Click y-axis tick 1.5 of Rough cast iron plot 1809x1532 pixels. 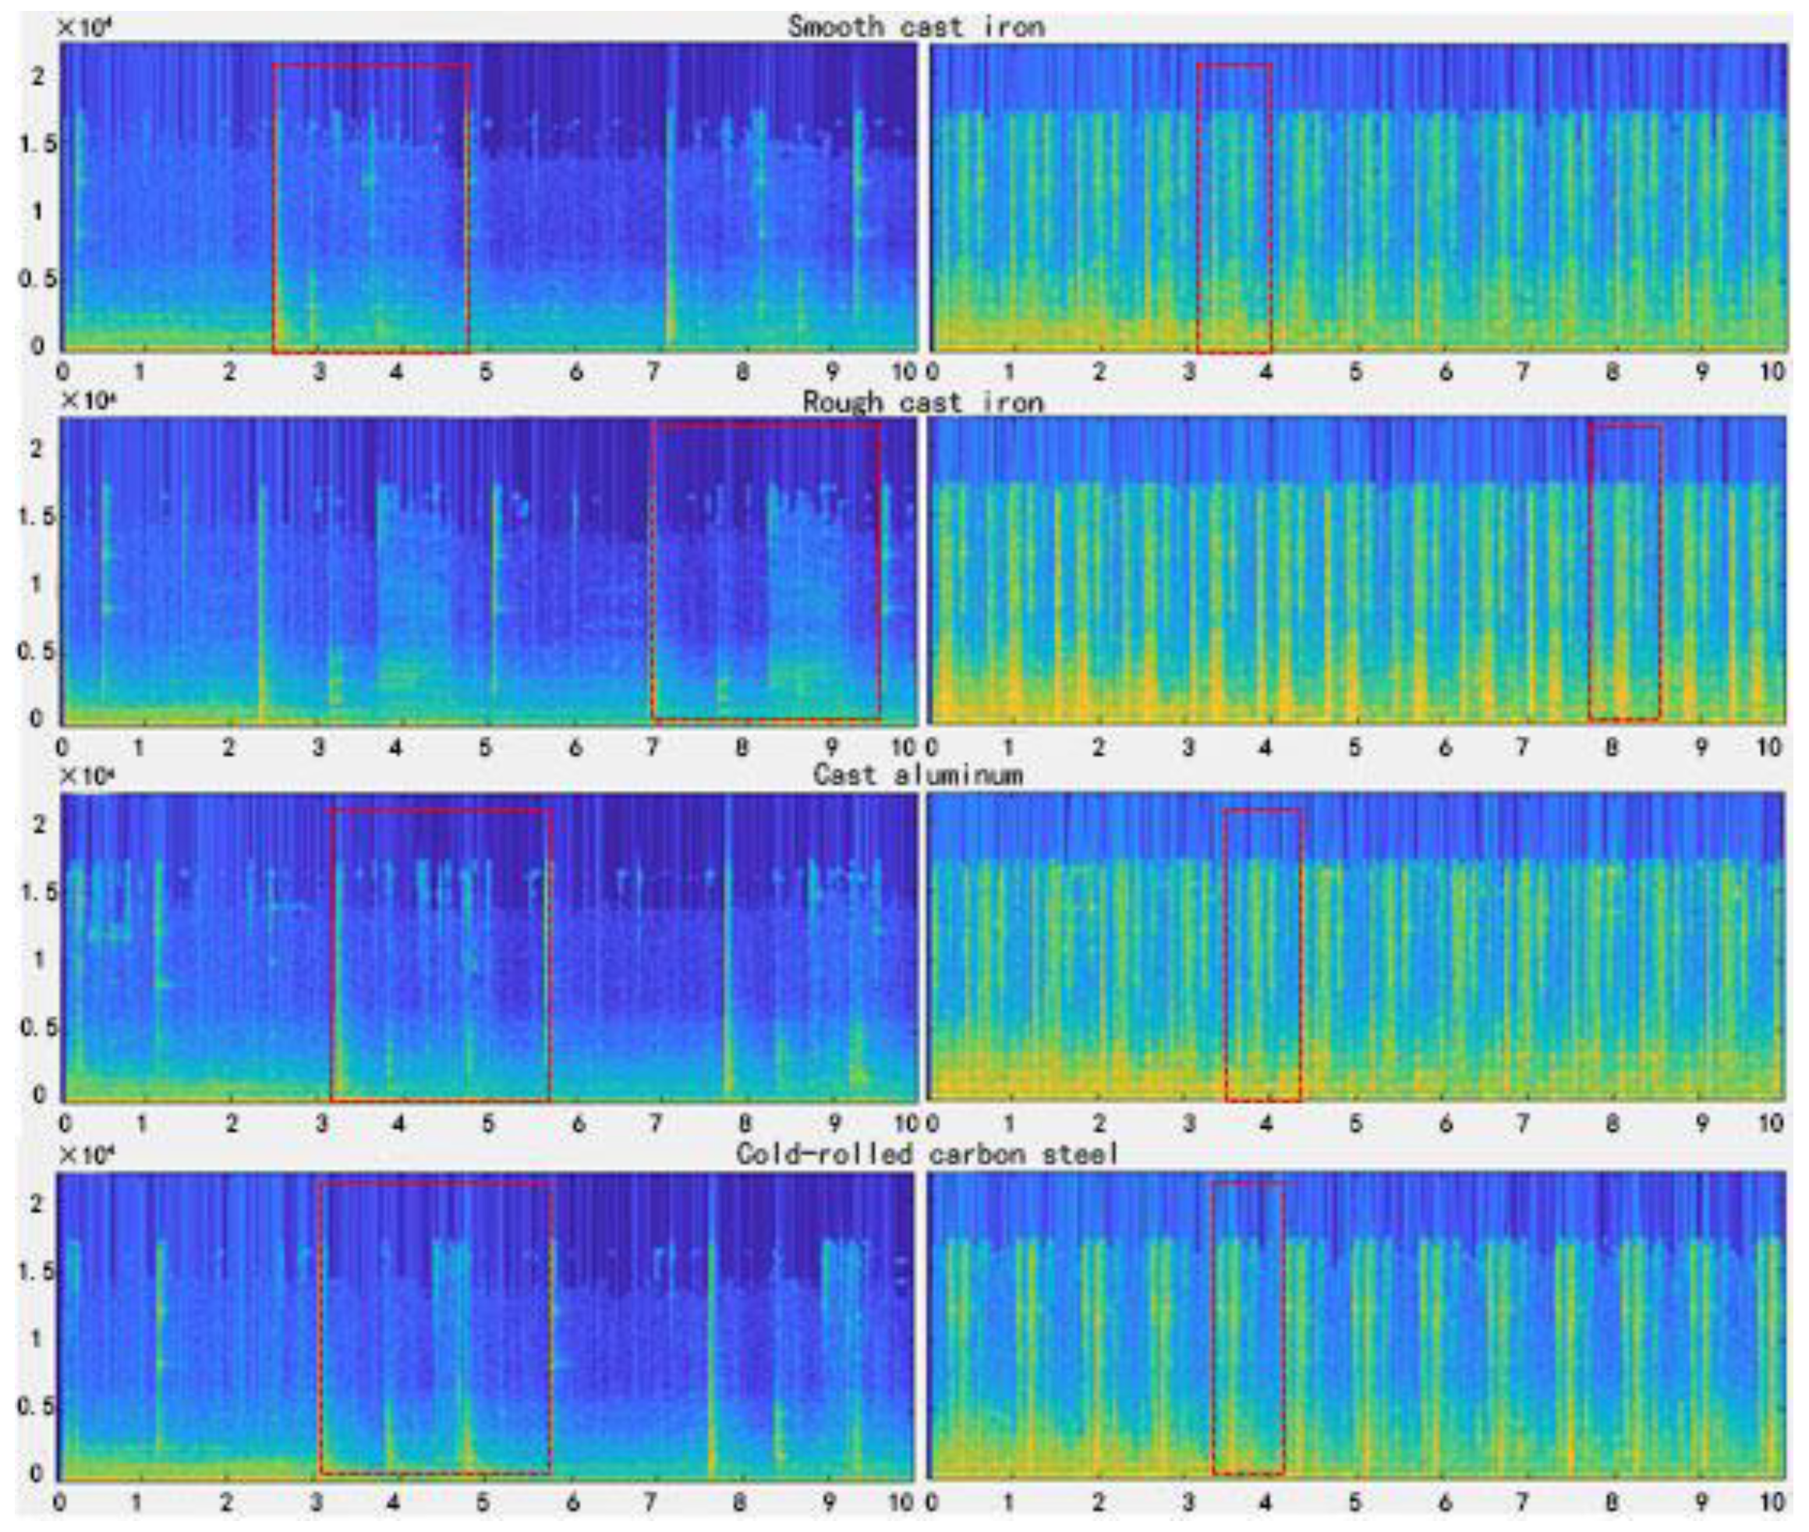37,516
